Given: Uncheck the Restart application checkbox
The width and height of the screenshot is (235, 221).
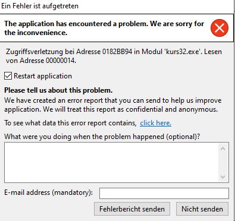Looking at the screenshot, I should 8,76.
